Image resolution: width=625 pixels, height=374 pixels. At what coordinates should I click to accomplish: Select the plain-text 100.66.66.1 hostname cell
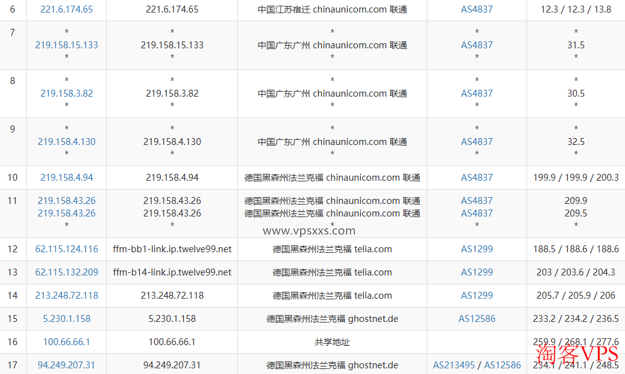172,342
